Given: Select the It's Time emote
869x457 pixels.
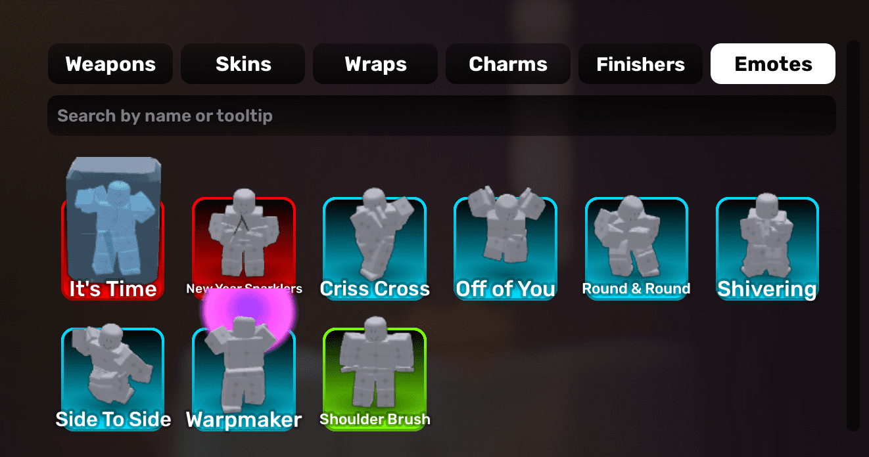Looking at the screenshot, I should 112,248.
